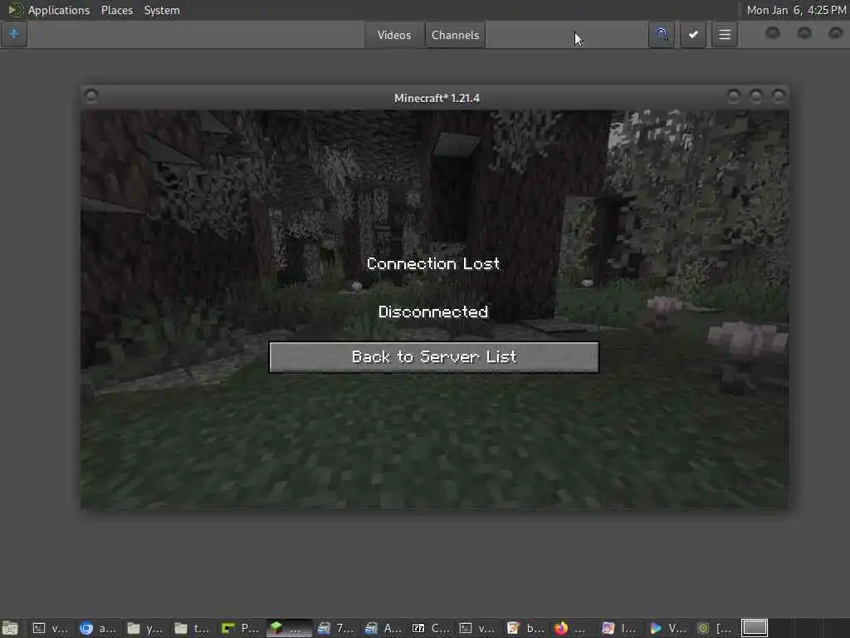
Task: Select the Minecraft grass block taskbar item
Action: coord(287,628)
